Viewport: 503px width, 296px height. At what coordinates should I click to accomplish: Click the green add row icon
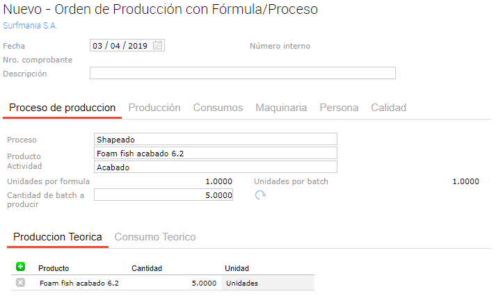21,267
